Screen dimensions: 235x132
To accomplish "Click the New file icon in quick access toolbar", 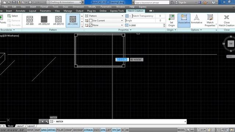I will pyautogui.click(x=4, y=2).
